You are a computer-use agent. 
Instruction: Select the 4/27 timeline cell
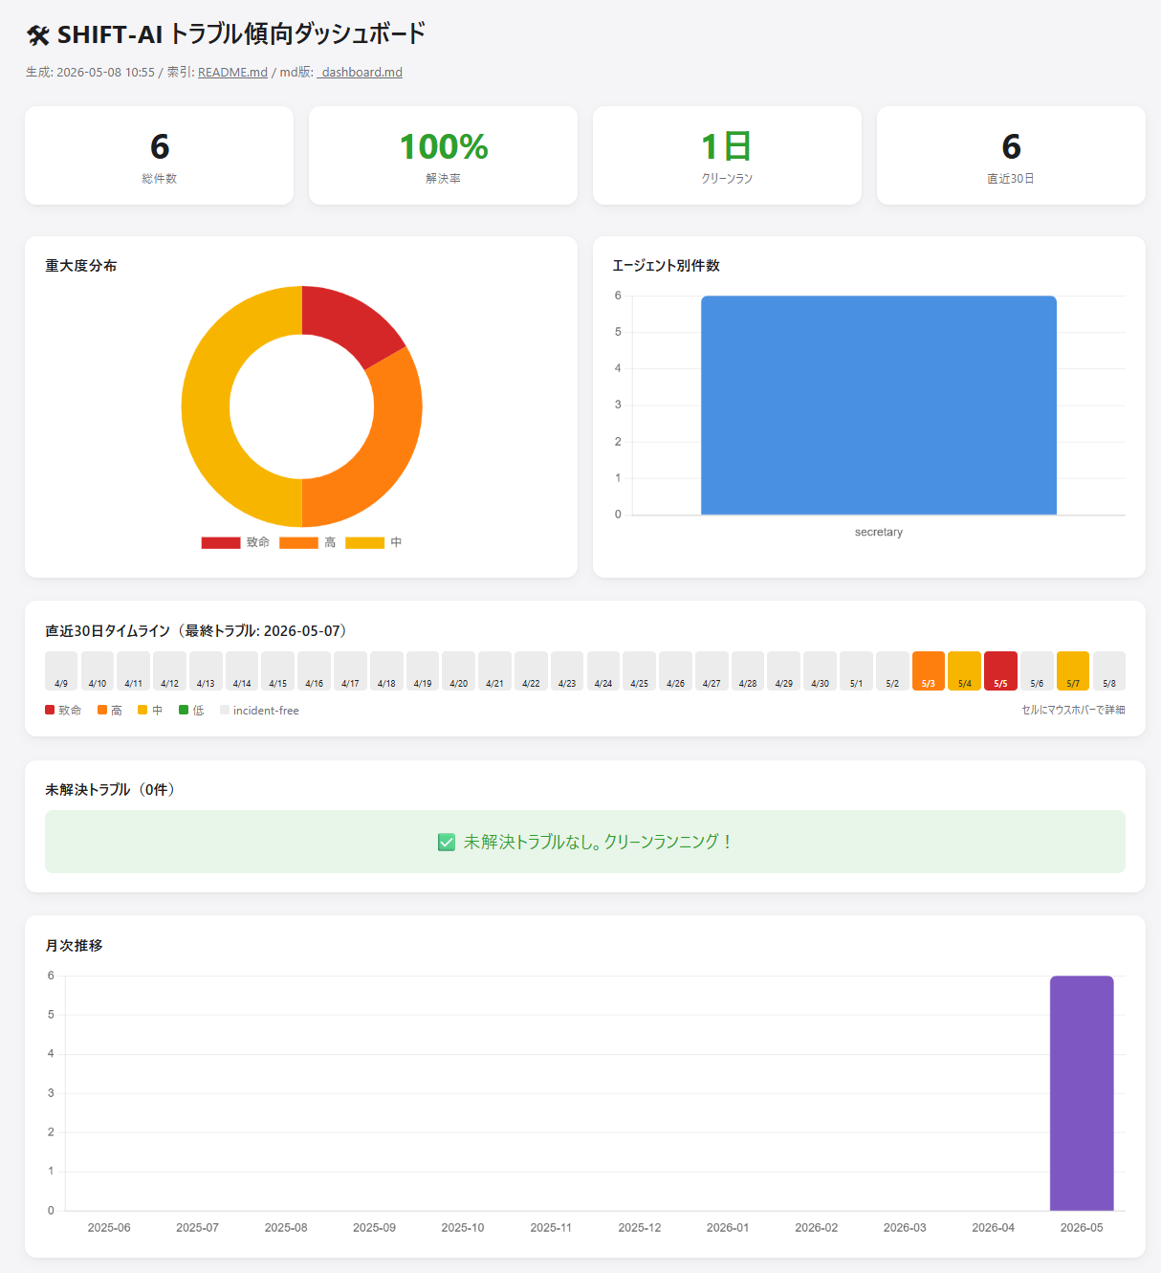712,670
